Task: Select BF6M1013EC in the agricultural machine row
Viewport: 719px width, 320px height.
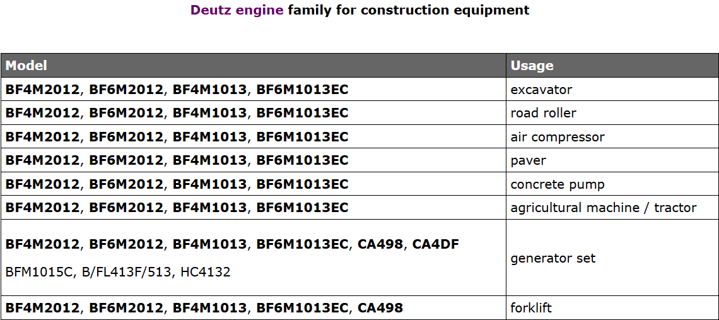Action: [x=302, y=208]
